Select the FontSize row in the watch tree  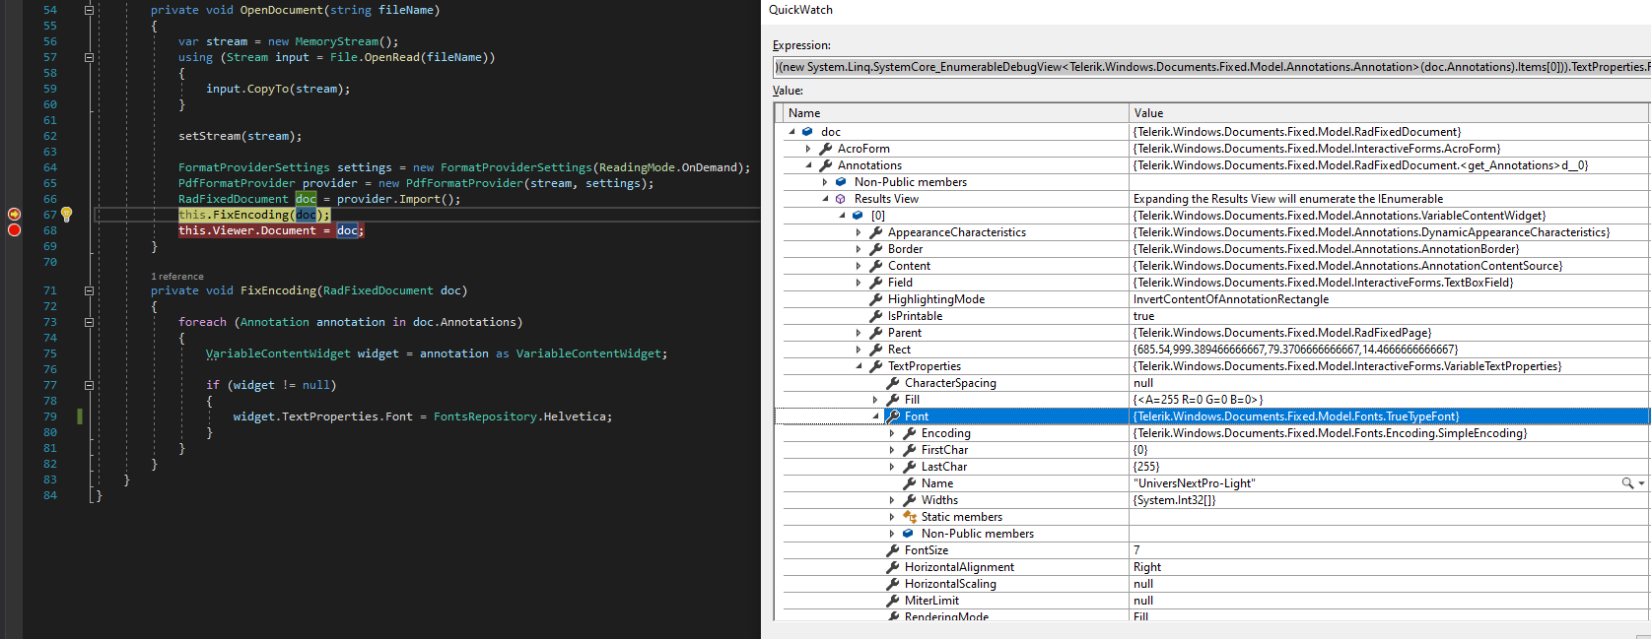click(x=927, y=550)
